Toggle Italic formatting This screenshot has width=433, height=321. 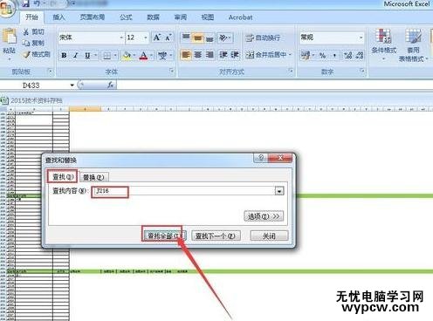tap(76, 55)
